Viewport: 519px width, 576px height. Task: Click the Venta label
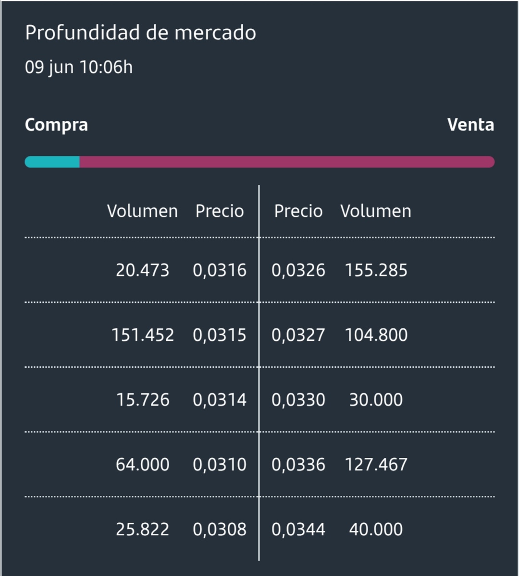470,124
